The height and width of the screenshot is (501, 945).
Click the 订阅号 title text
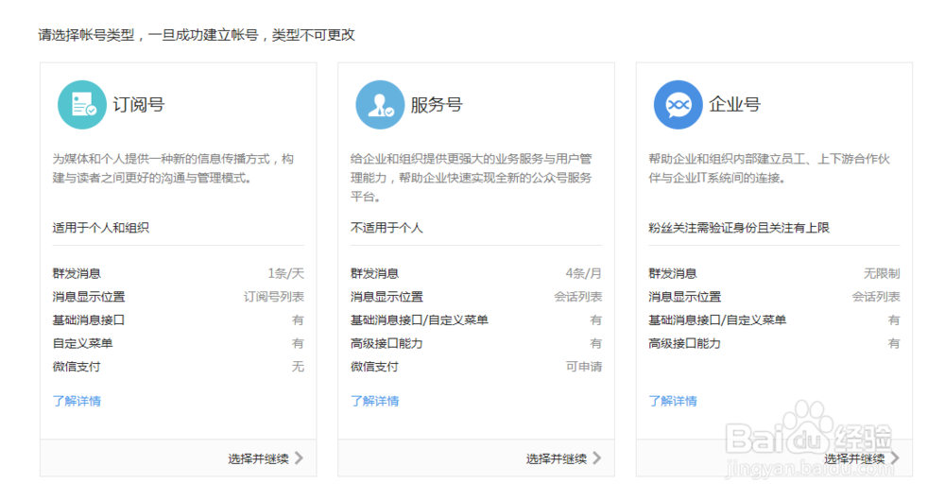(x=139, y=105)
